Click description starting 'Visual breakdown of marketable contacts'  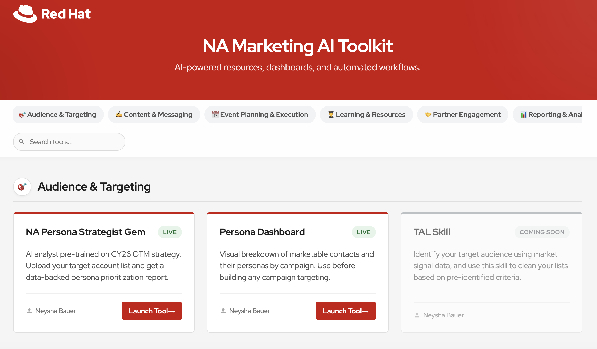point(297,266)
